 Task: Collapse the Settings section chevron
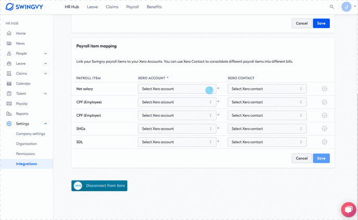point(45,123)
